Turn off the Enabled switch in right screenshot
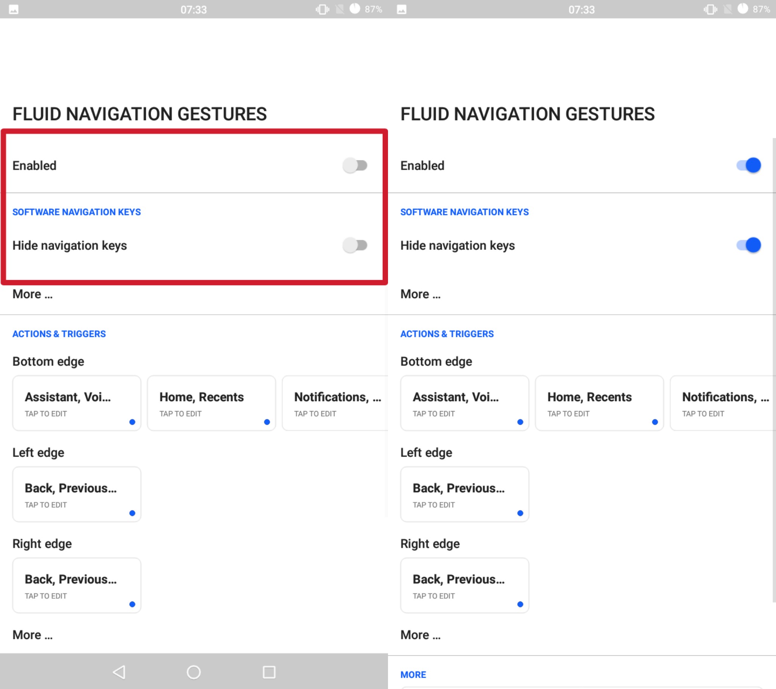 click(749, 165)
